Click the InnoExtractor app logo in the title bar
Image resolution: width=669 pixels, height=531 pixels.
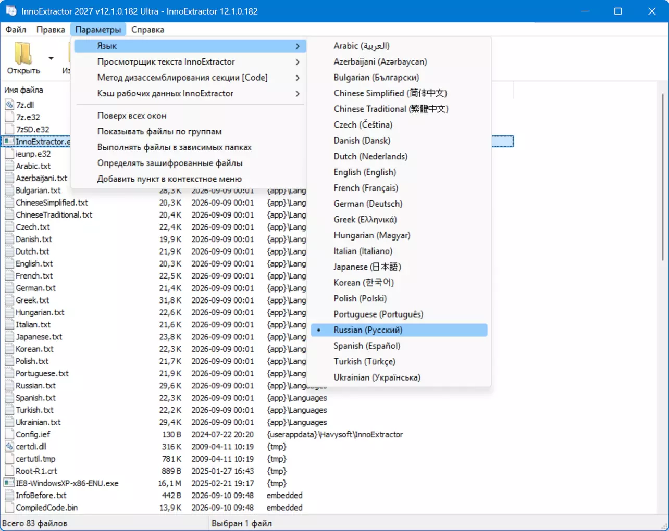point(11,11)
